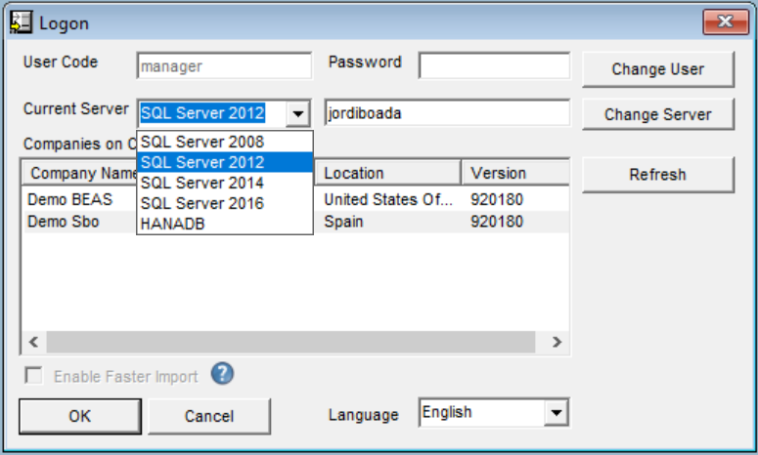
Task: Click the United States Of... location cell
Action: [x=388, y=199]
